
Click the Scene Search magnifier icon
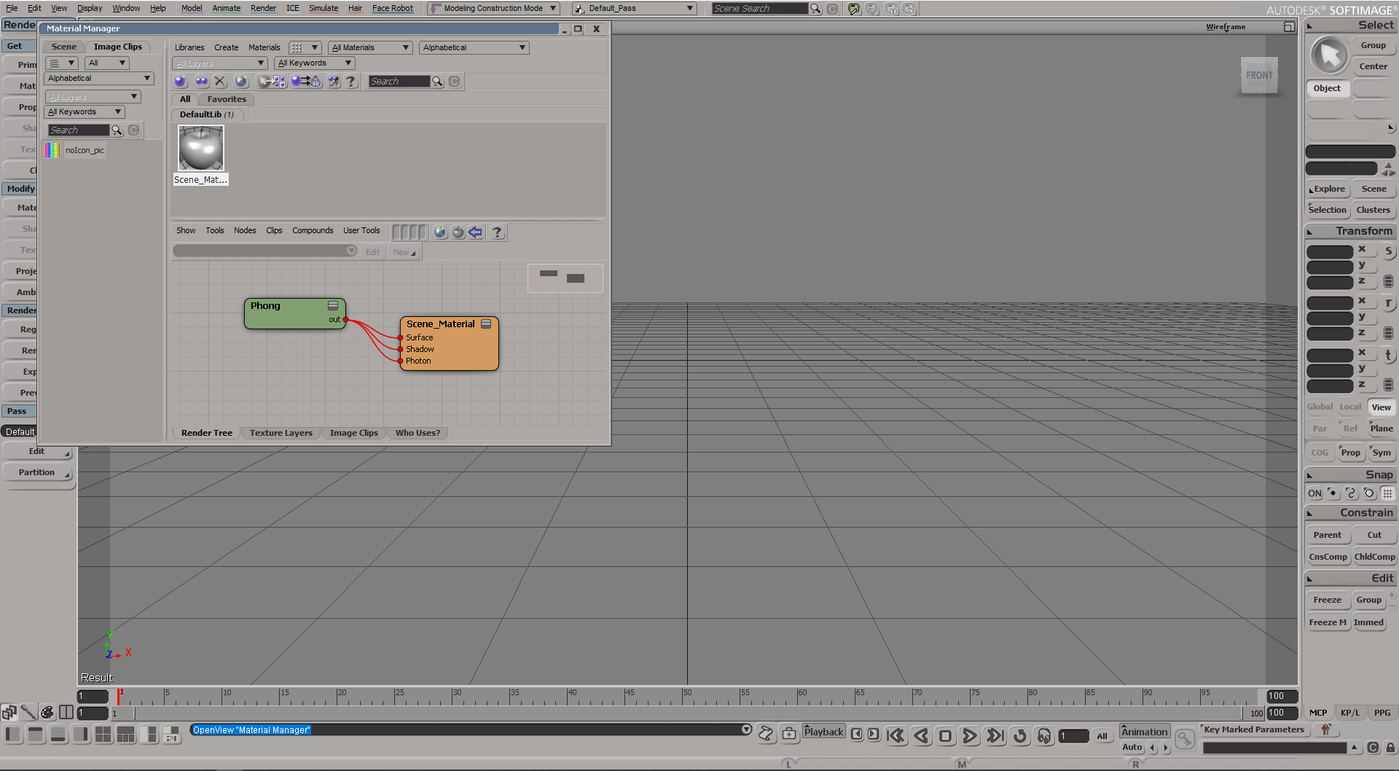coord(815,9)
